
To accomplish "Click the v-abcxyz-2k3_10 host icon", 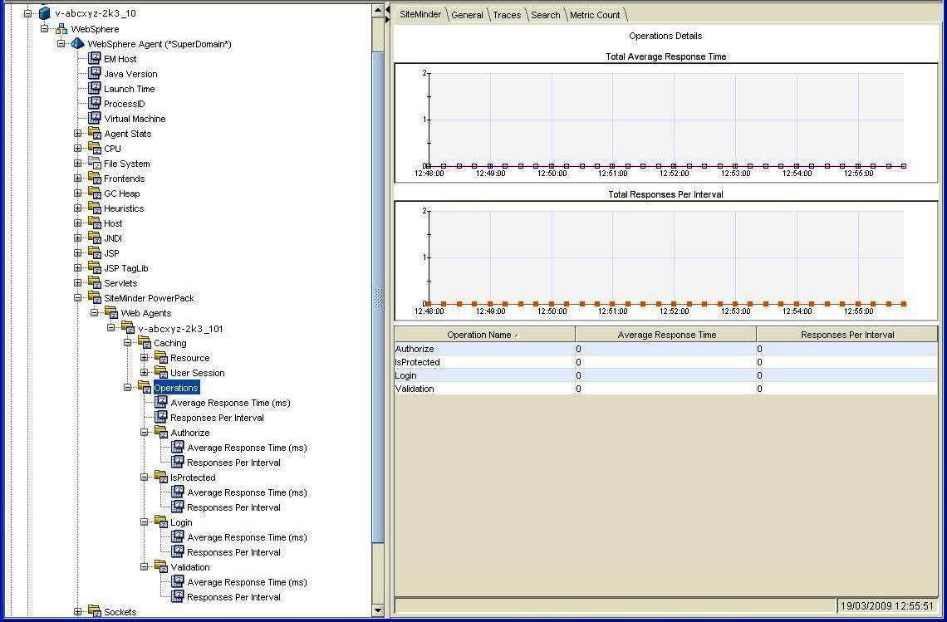I will point(45,14).
